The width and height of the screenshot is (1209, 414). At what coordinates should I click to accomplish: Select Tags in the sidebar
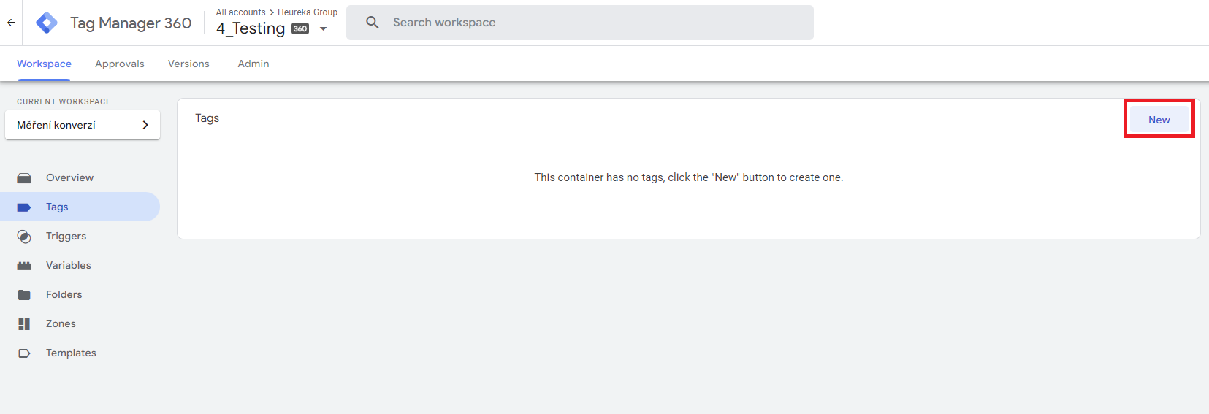point(80,207)
